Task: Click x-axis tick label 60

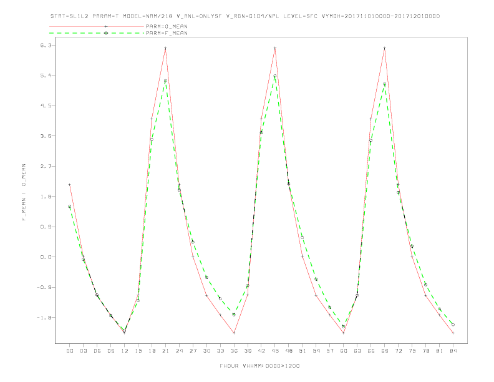Action: (x=344, y=351)
